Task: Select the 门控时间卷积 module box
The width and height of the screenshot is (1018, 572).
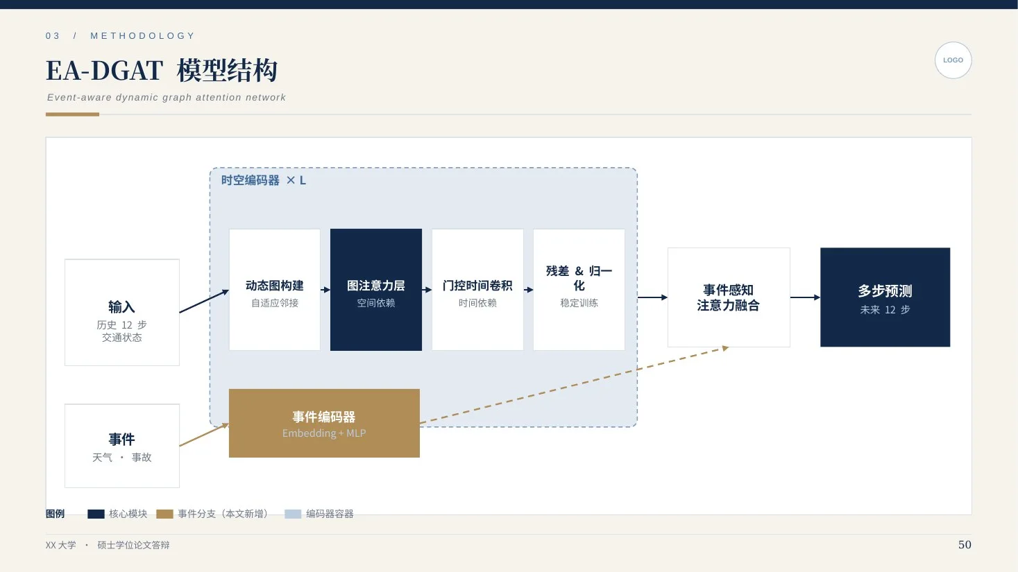Action: click(477, 290)
